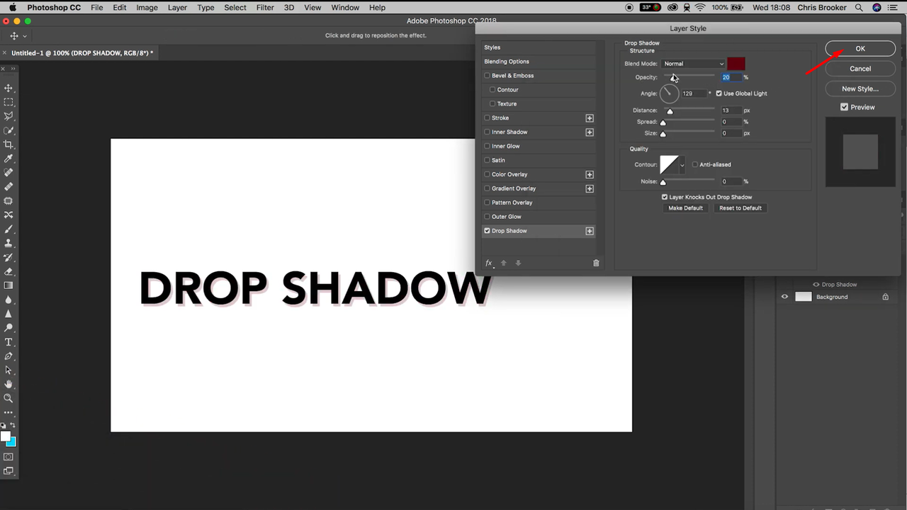Enable the Bevel & Emboss effect

(x=487, y=75)
